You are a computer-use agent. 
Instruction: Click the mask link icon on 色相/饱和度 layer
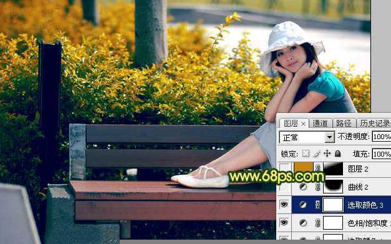pyautogui.click(x=317, y=223)
